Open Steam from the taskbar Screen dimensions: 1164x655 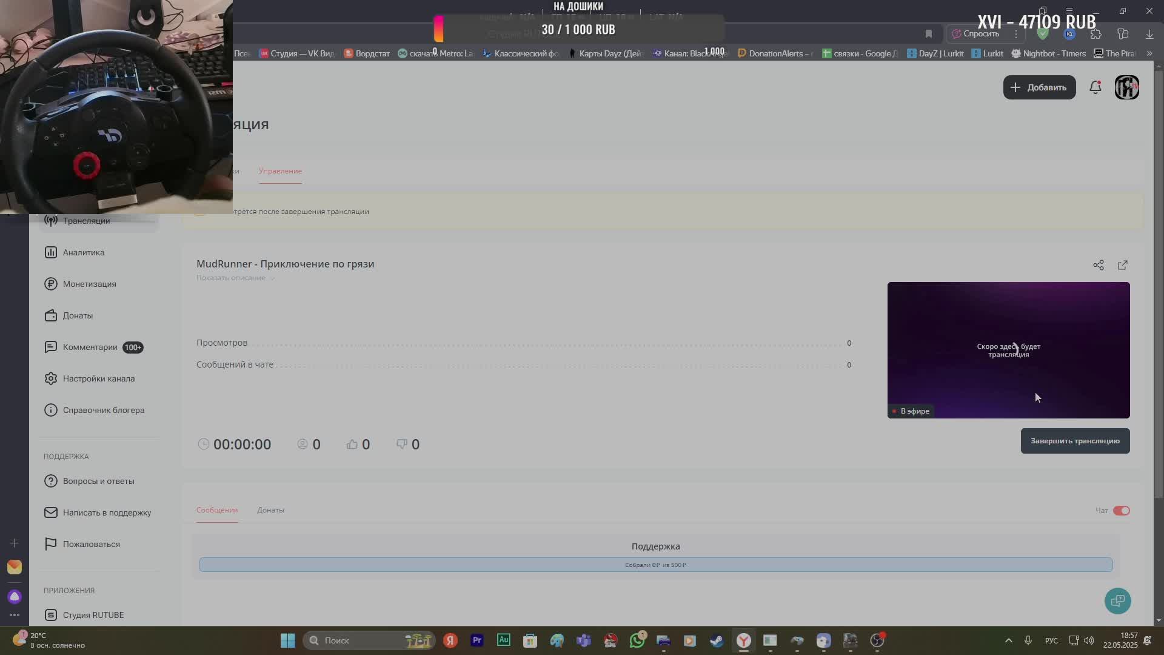[x=717, y=640]
